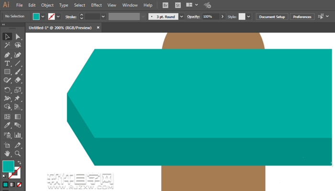Select the Hand tool
The image size is (335, 191).
7,153
